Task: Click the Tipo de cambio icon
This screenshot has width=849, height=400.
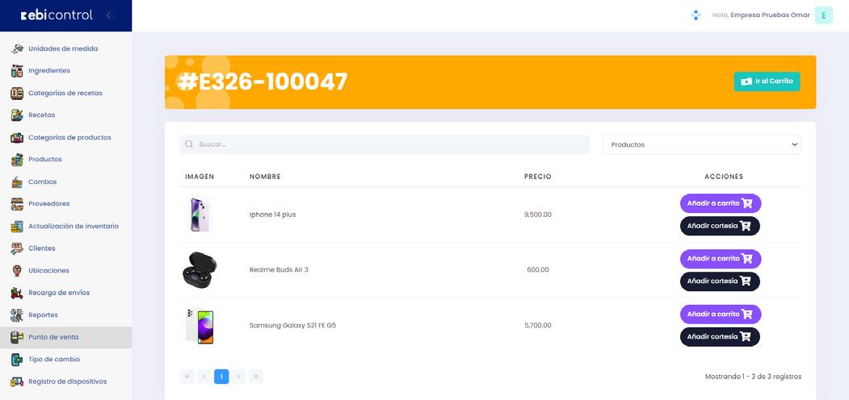Action: pos(17,359)
